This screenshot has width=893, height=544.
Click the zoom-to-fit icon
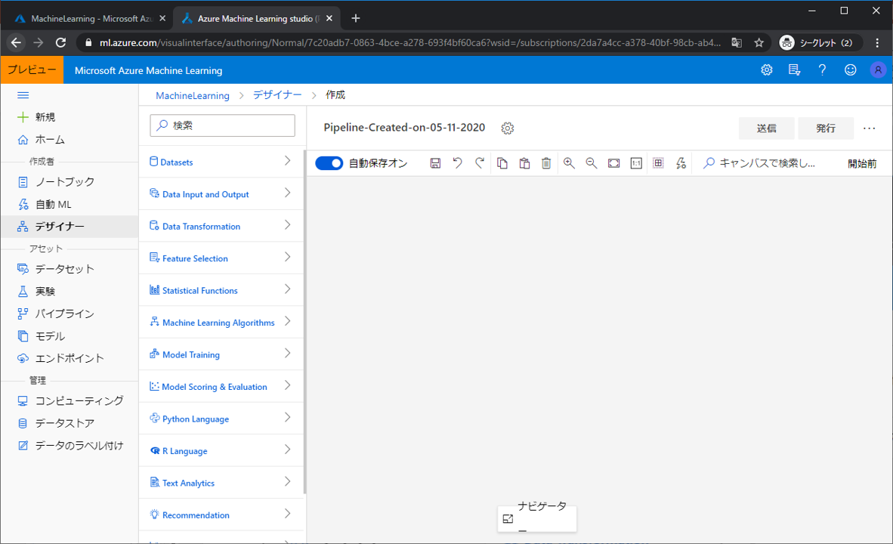coord(613,163)
